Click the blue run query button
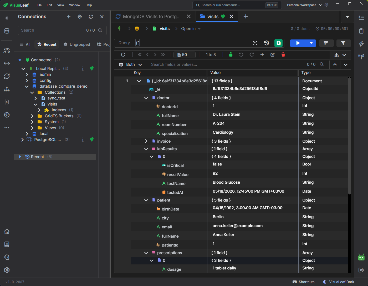This screenshot has height=286, width=368. 298,43
